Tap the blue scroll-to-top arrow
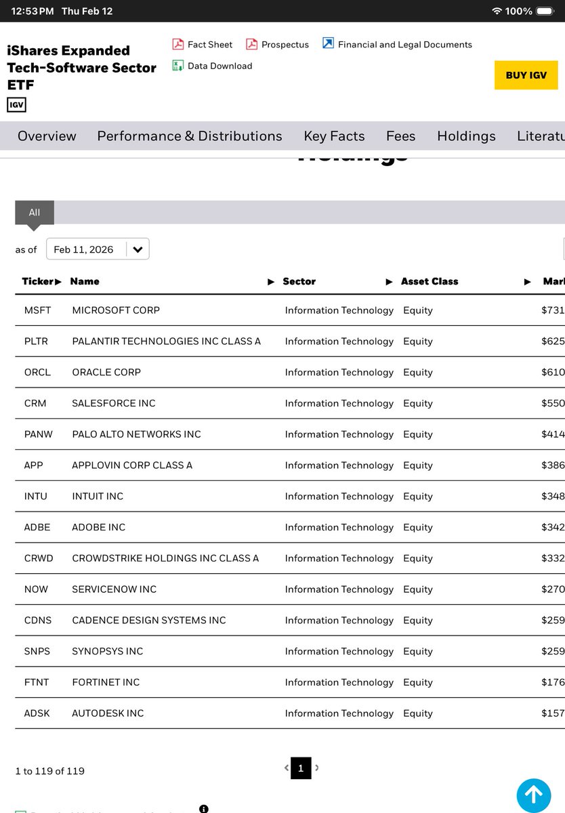This screenshot has height=813, width=565. coord(534,795)
